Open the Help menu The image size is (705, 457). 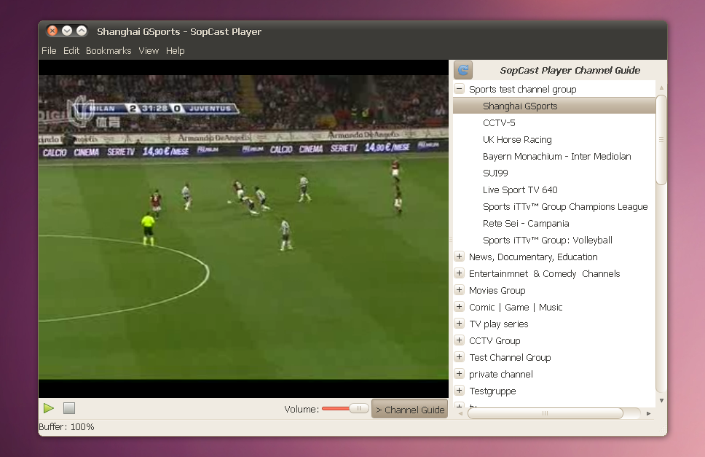[175, 51]
